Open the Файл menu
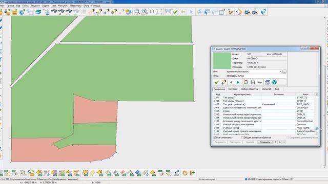 point(2,6)
